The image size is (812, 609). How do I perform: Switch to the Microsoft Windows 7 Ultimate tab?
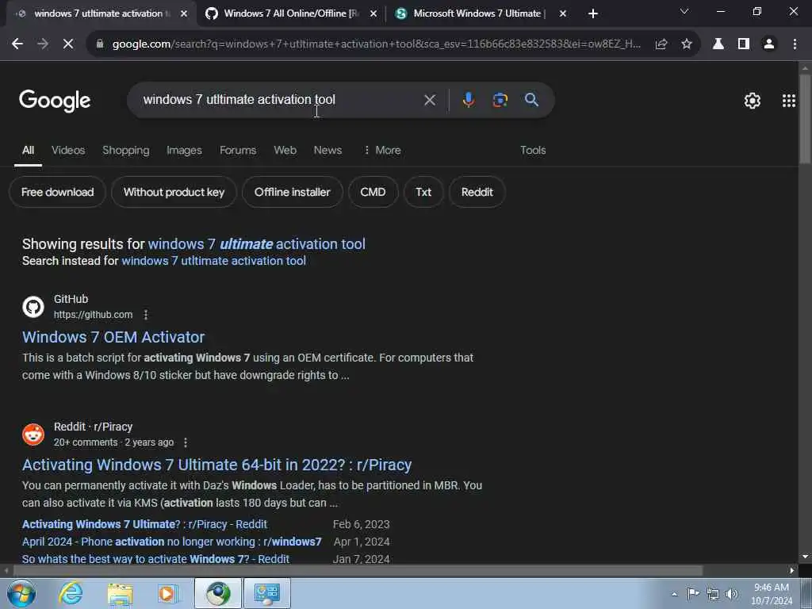click(x=479, y=13)
